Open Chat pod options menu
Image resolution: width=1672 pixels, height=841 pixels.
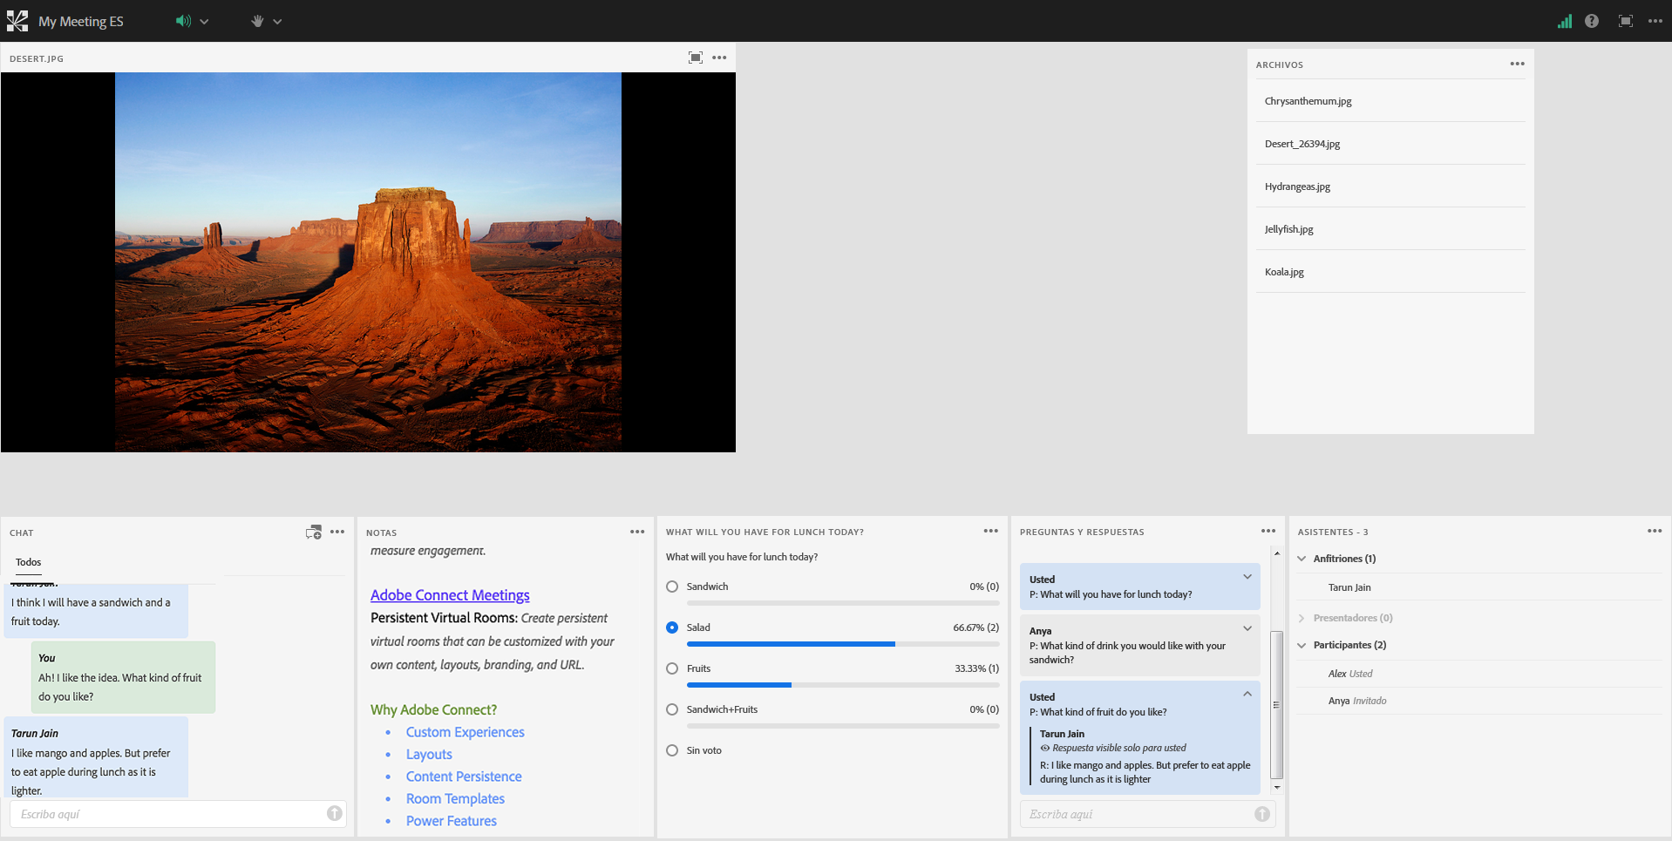tap(337, 532)
